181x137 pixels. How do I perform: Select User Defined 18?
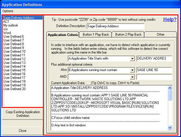click(x=22, y=81)
